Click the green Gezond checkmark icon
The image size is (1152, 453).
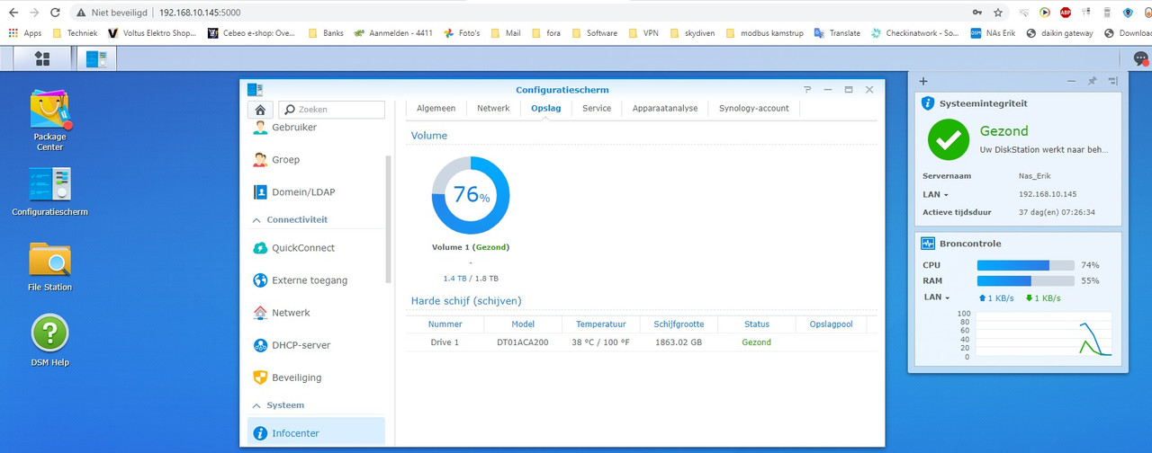(x=949, y=139)
